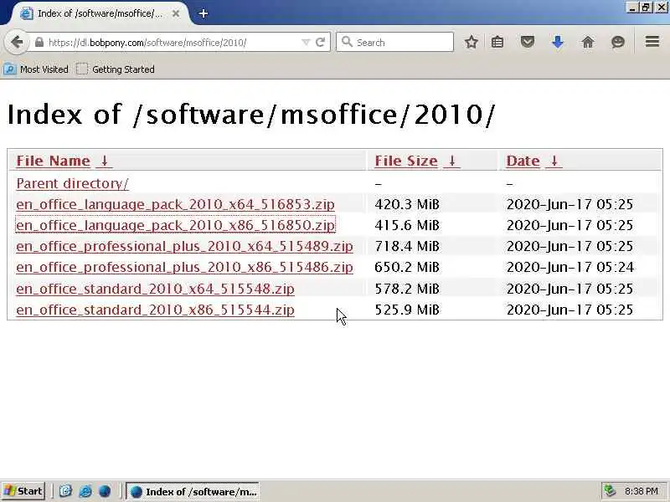Viewport: 670px width, 502px height.
Task: Click File Name descending arrow
Action: tap(104, 161)
